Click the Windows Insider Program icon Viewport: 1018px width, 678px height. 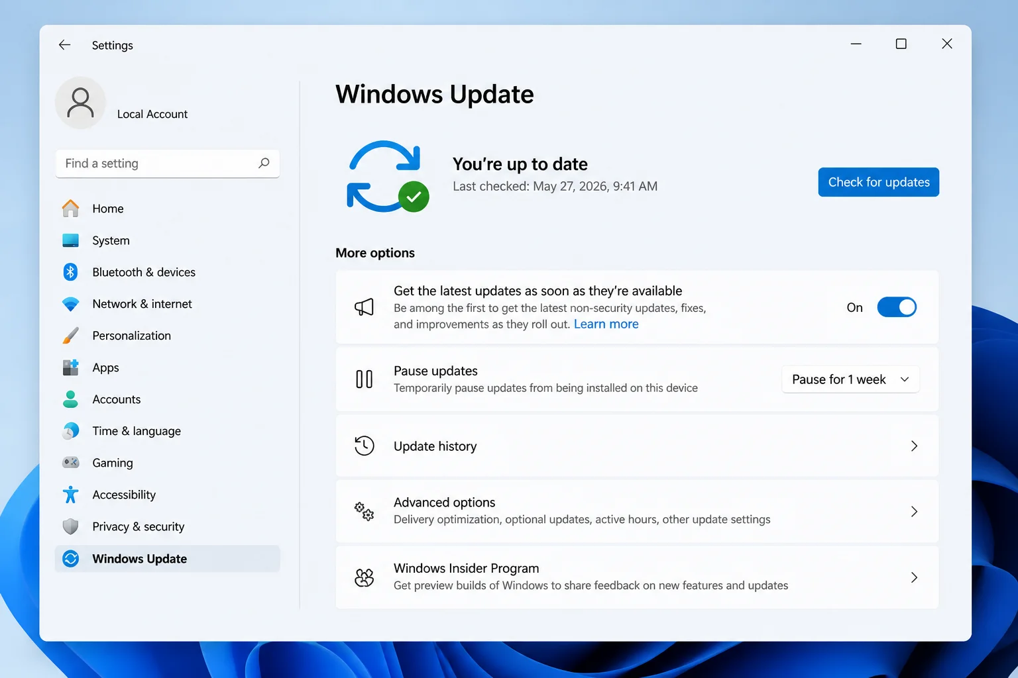pos(364,577)
